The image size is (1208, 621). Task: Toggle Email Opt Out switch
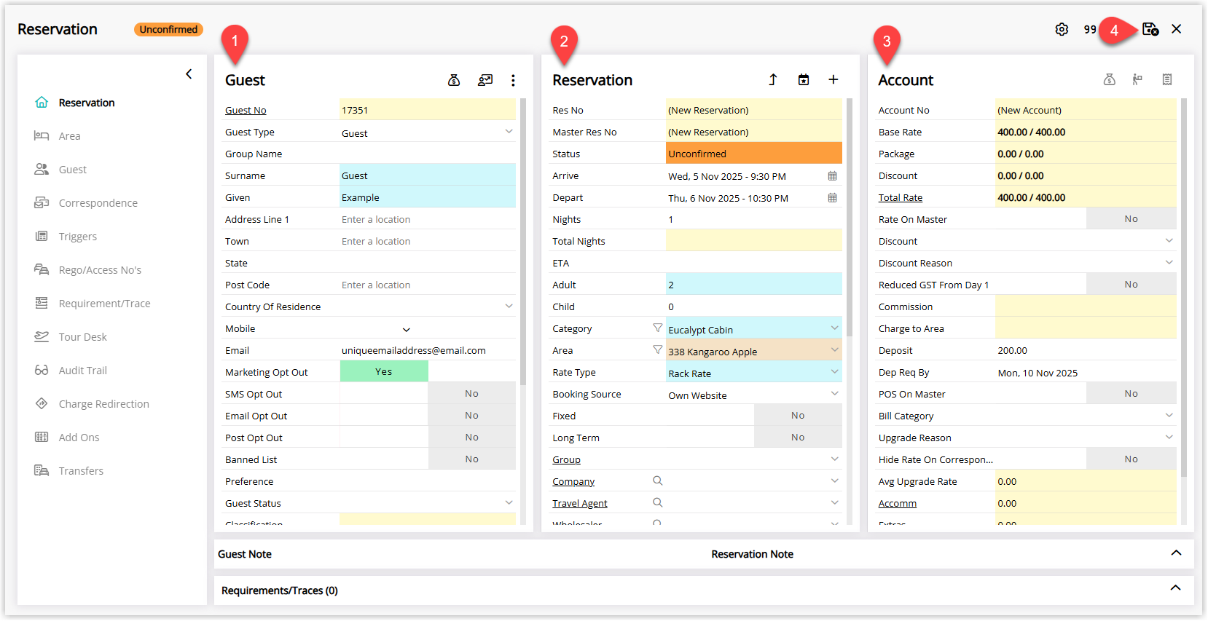click(x=428, y=415)
